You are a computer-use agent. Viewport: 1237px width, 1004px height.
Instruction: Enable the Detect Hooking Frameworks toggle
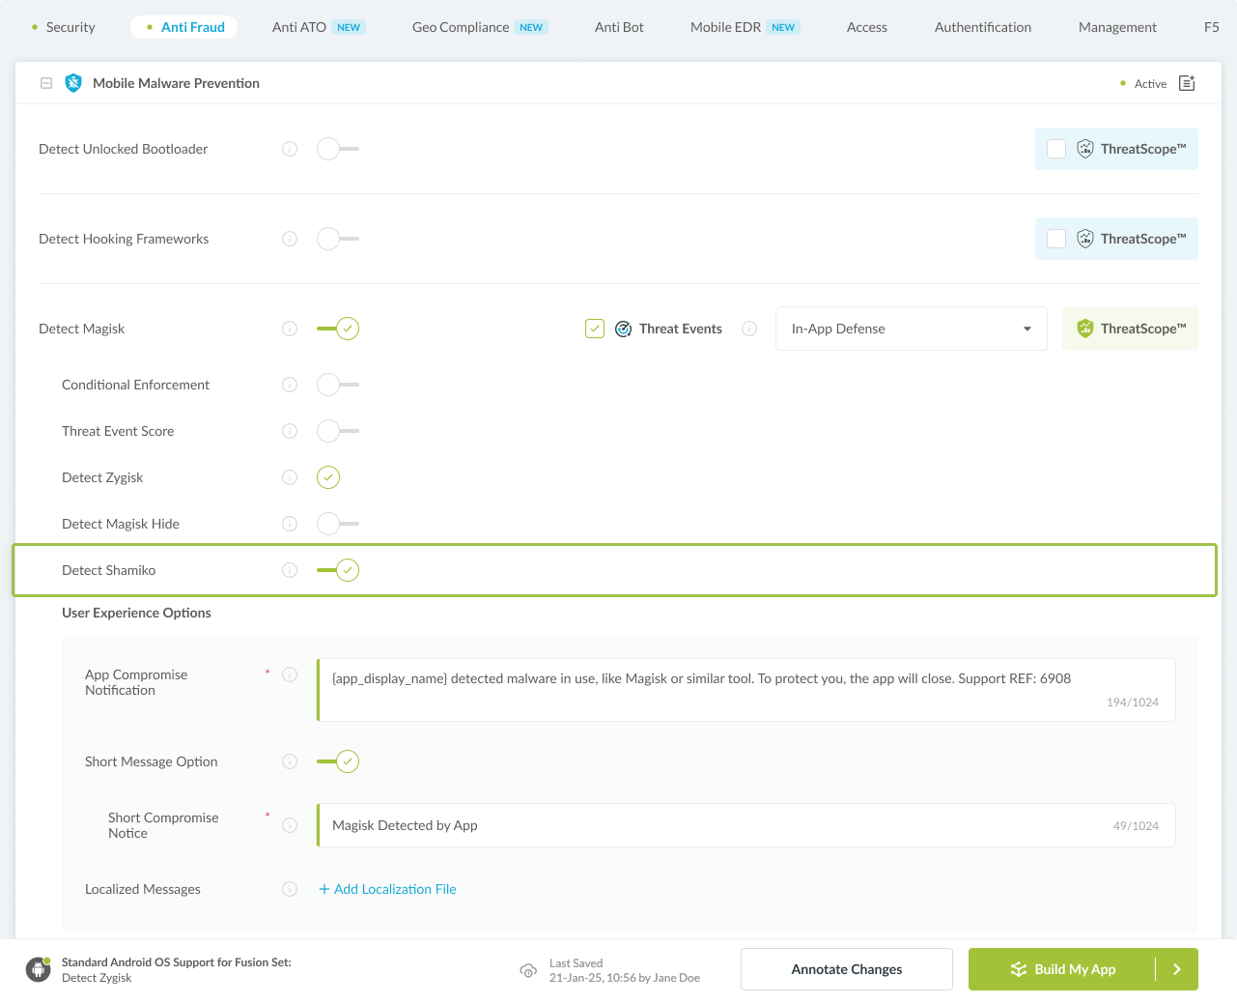(337, 239)
